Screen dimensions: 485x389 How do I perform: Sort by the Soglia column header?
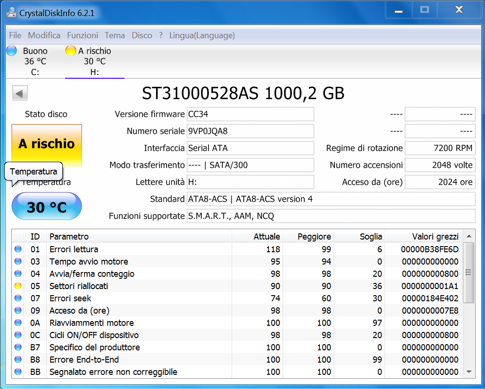click(360, 237)
